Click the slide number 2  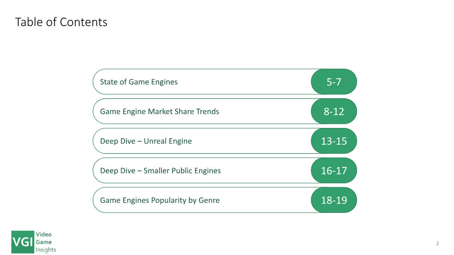437,243
